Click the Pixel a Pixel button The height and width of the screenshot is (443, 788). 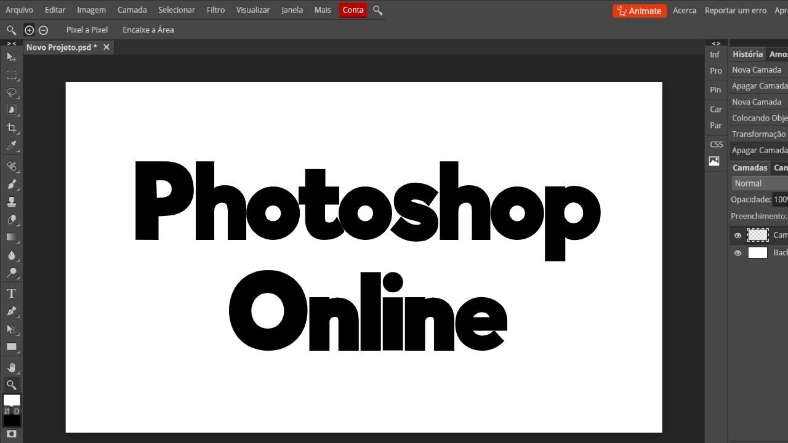tap(87, 30)
